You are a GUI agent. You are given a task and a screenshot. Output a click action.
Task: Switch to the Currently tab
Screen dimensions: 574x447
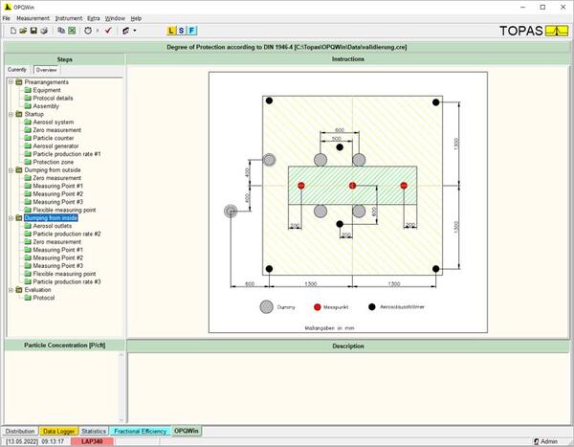coord(17,70)
